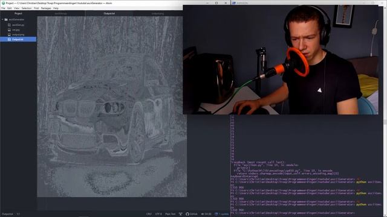387x217 pixels.
Task: Click the GitHub icon in status bar
Action: 187,214
